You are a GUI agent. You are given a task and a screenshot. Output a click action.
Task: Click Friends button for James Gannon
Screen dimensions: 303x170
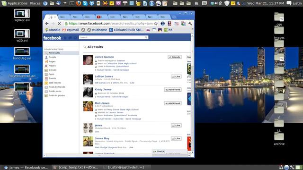(175, 57)
